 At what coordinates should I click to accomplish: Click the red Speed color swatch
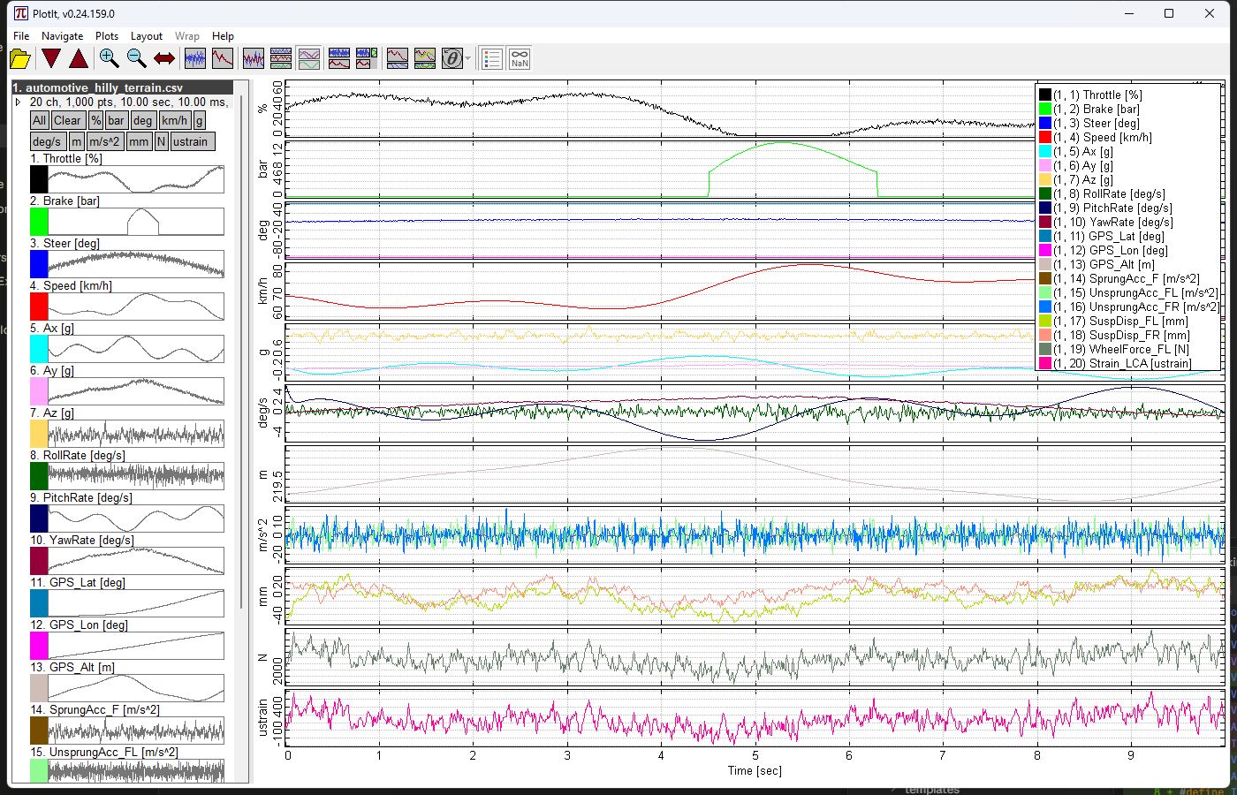coord(39,307)
